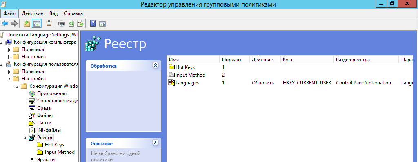Select the INI-файлы label in the tree
The image size is (418, 162).
pos(49,130)
